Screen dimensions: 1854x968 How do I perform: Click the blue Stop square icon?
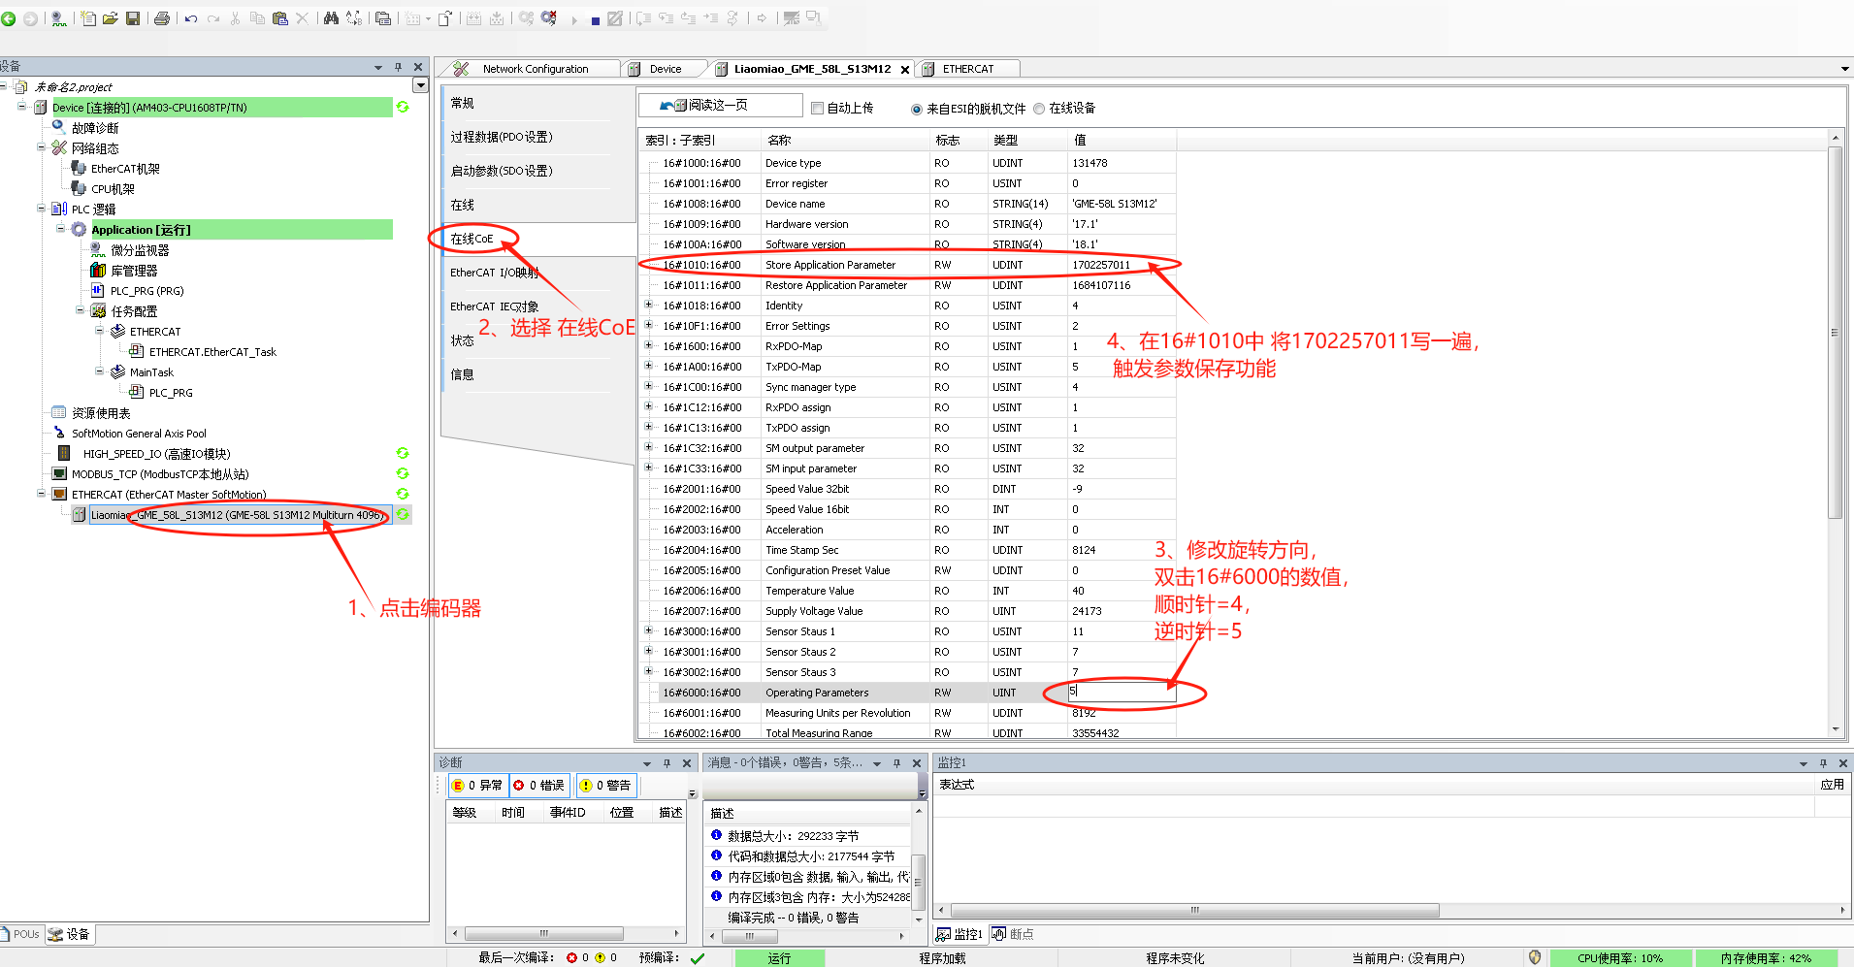click(595, 20)
